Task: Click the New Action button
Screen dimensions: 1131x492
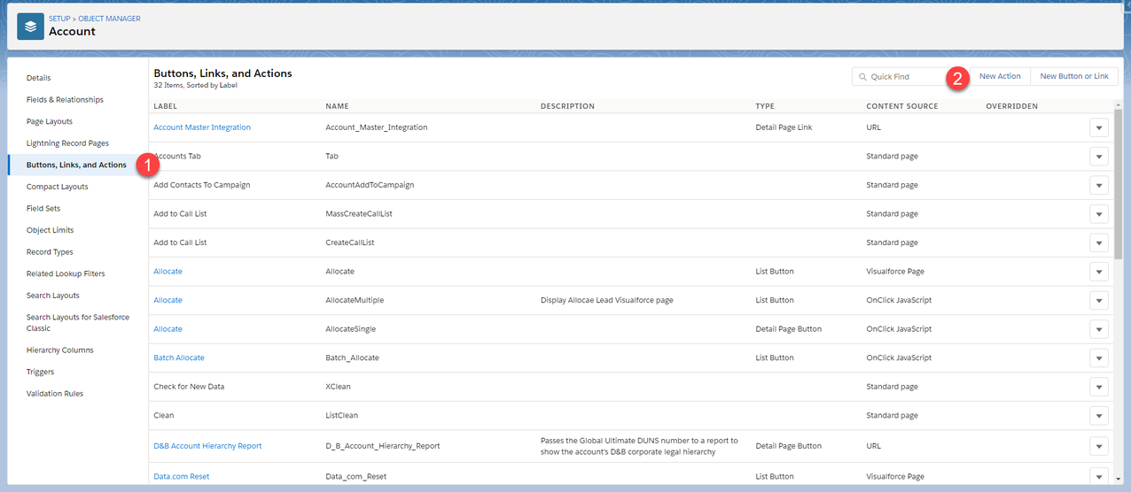Action: [1000, 76]
